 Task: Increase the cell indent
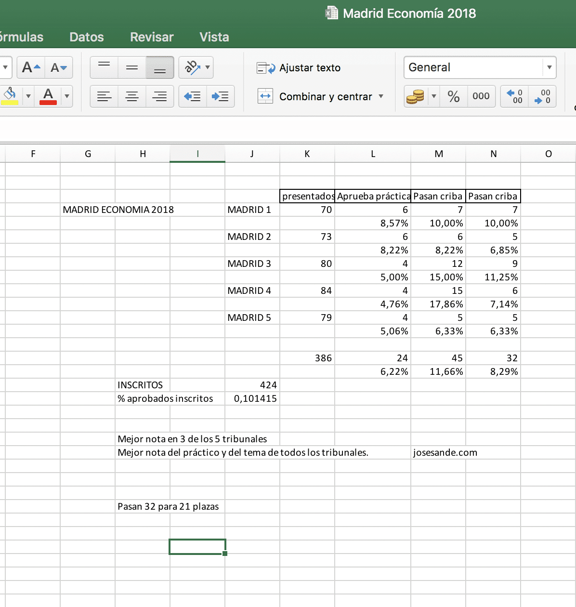point(221,96)
